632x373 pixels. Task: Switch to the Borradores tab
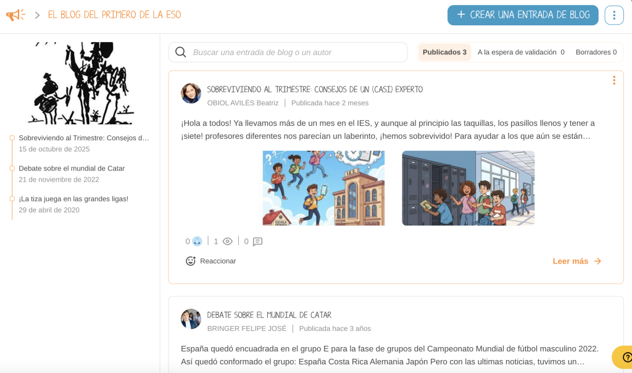click(x=596, y=52)
